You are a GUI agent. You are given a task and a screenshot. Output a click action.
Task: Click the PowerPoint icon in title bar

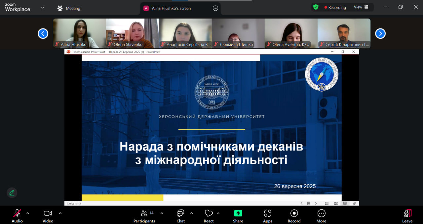(x=68, y=52)
